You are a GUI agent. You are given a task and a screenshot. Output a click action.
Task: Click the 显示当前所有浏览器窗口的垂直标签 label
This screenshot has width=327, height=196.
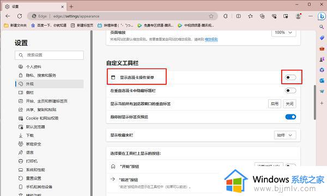(x=141, y=104)
